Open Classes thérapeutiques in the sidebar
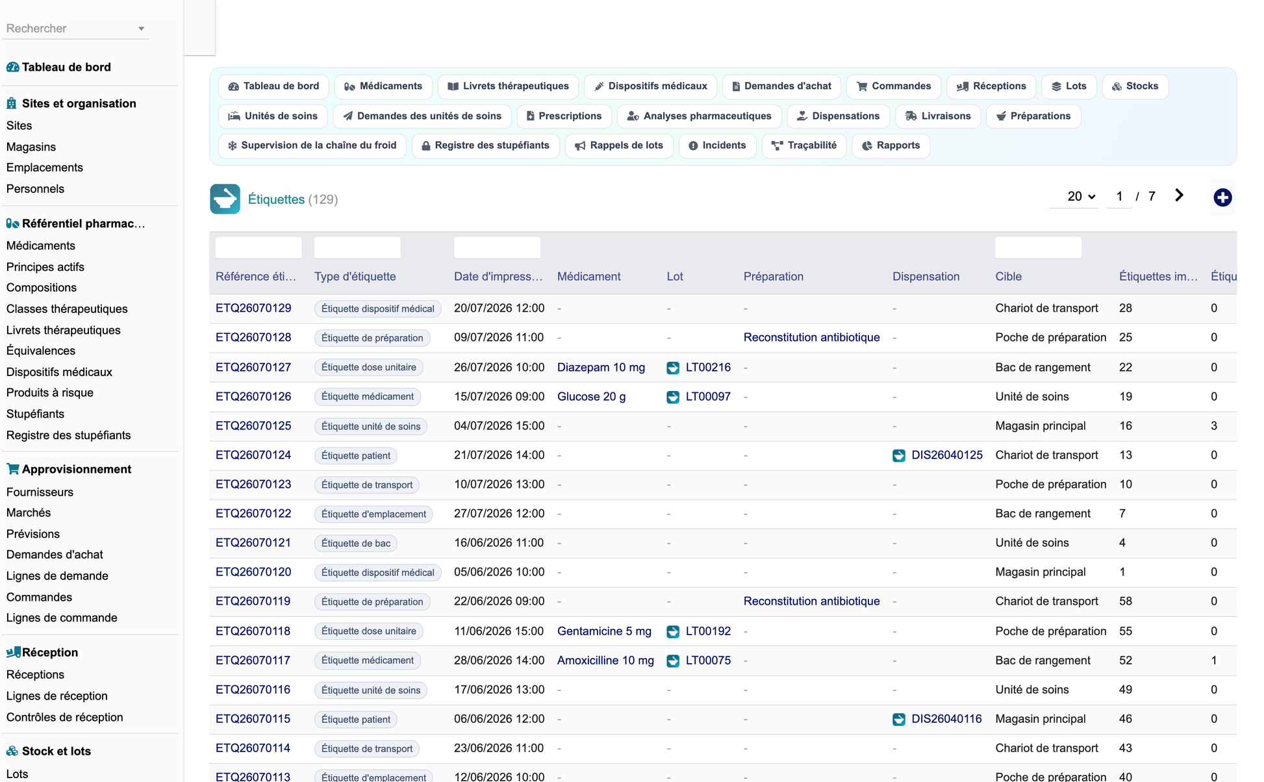The image size is (1264, 782). click(67, 309)
